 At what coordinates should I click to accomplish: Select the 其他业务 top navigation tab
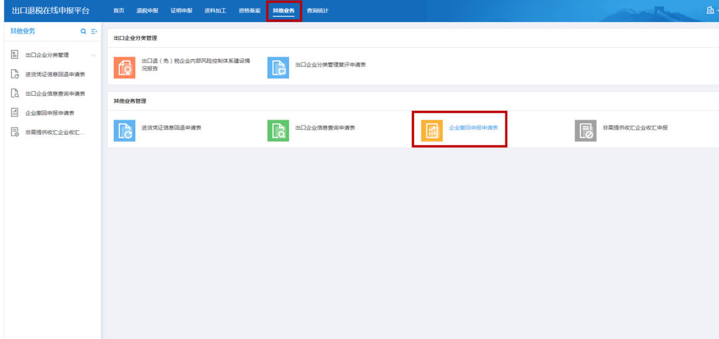coord(284,11)
